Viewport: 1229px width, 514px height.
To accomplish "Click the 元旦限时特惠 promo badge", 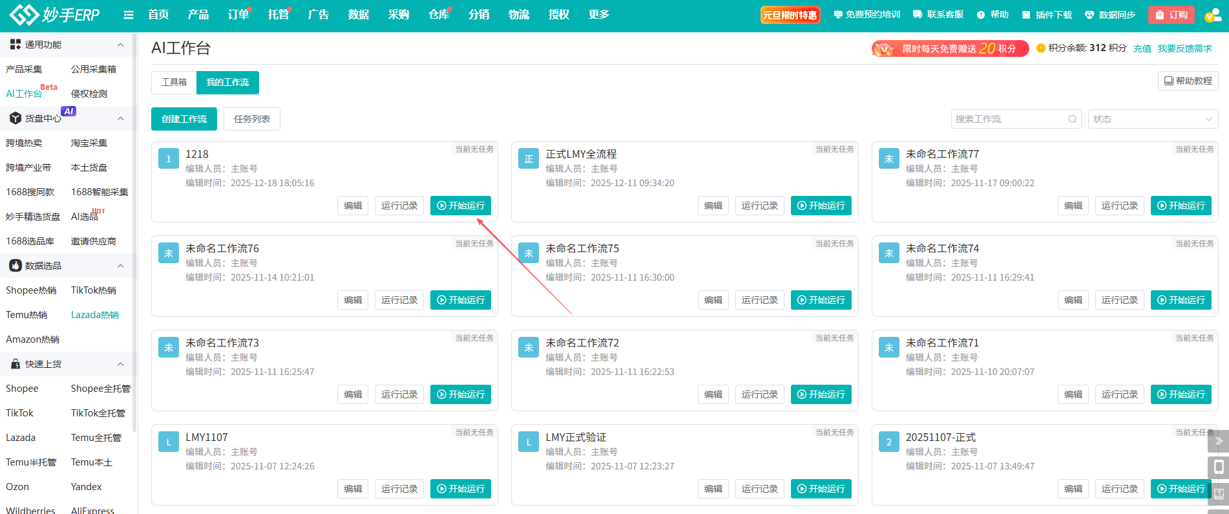I will point(790,15).
